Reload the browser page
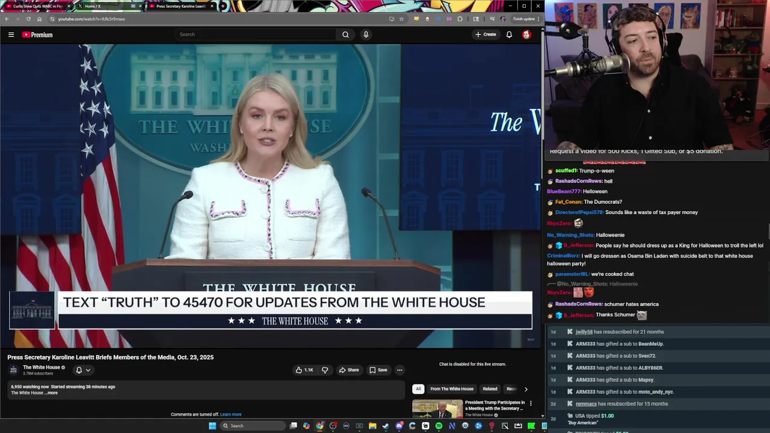The height and width of the screenshot is (433, 770). (28, 19)
